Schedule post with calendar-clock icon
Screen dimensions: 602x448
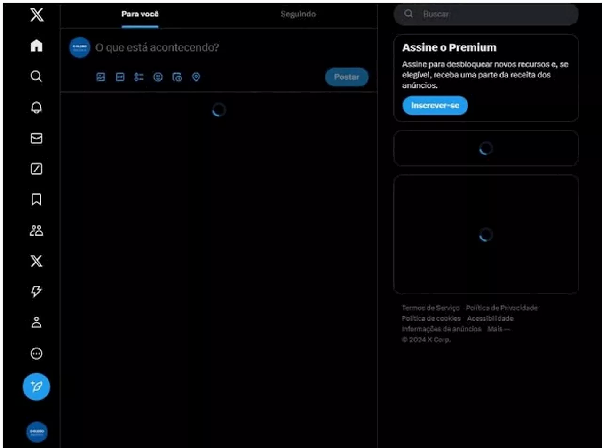tap(177, 77)
